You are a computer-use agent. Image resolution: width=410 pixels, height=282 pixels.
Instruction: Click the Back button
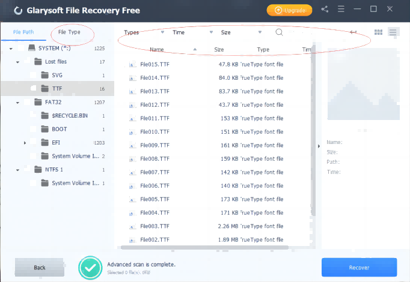[40, 268]
